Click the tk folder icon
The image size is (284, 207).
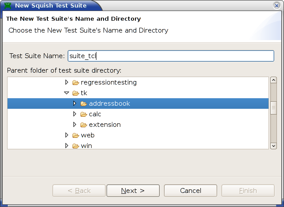pos(76,93)
